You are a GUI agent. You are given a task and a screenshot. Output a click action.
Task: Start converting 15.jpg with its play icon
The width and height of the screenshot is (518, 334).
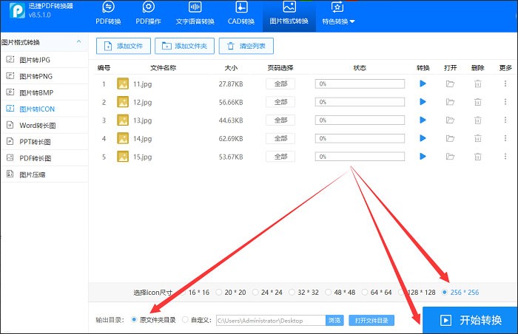click(423, 156)
